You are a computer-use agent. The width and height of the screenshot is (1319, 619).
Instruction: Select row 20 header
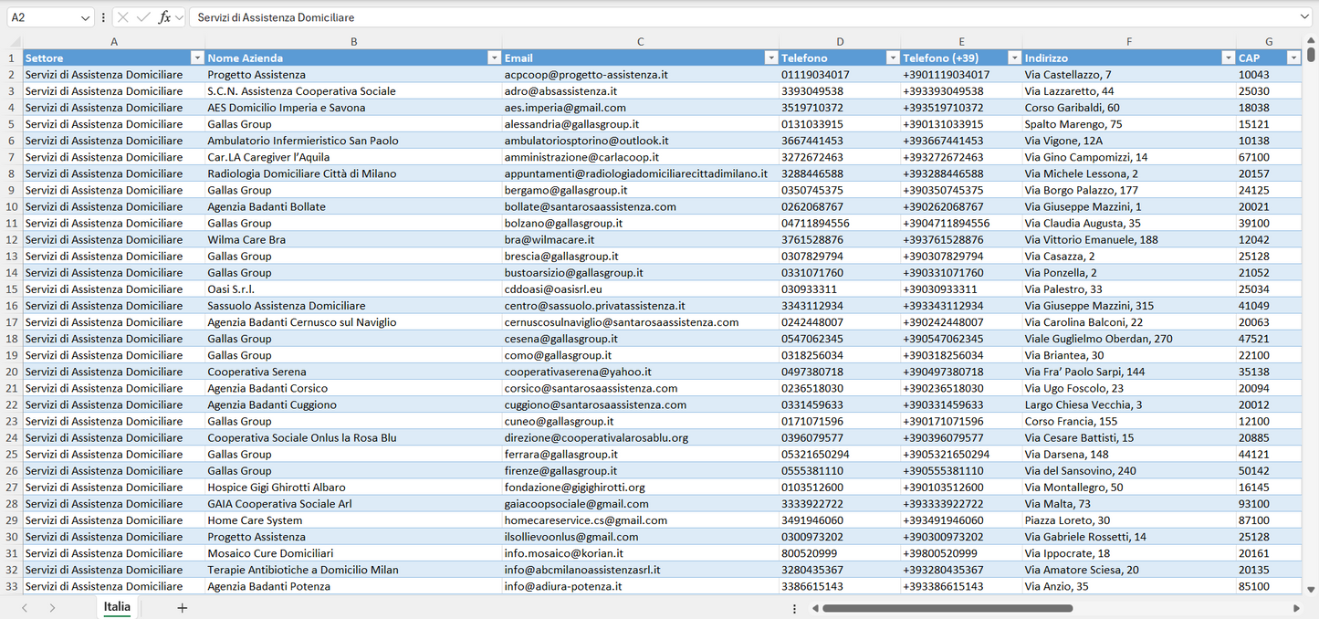[12, 372]
